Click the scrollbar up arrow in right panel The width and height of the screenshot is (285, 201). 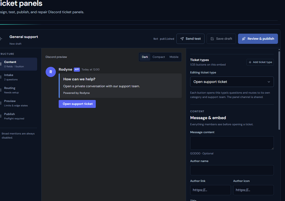(x=279, y=49)
